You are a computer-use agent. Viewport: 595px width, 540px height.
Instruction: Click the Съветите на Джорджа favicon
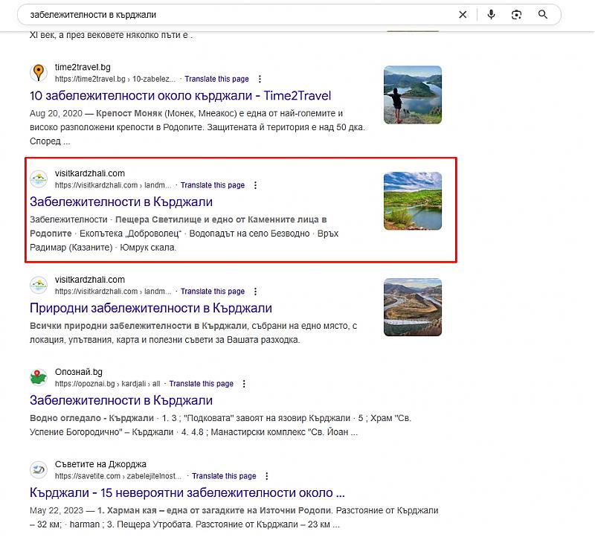tap(39, 470)
